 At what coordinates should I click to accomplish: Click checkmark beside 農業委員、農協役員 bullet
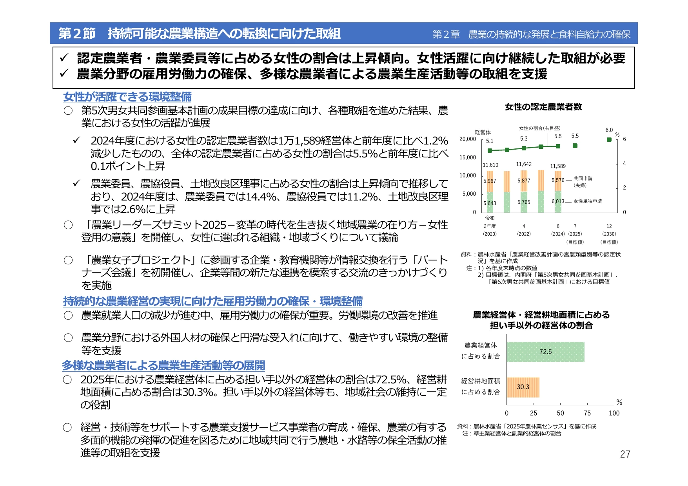(76, 183)
